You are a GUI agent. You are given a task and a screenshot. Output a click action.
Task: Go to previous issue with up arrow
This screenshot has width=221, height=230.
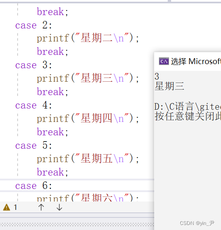click(x=41, y=207)
